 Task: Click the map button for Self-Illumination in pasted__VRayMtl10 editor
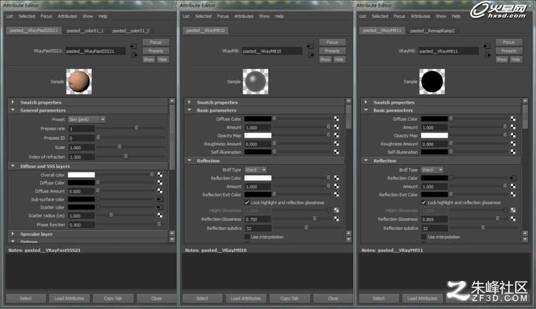coord(337,152)
